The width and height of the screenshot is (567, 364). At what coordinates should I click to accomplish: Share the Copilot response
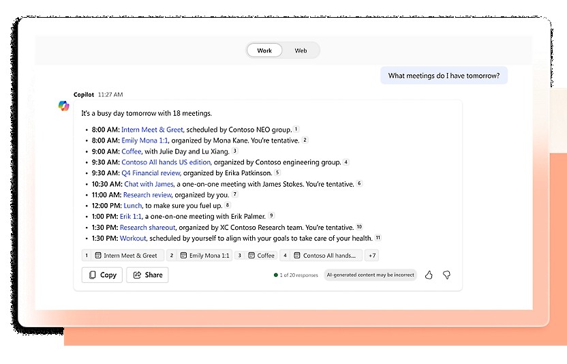(147, 275)
